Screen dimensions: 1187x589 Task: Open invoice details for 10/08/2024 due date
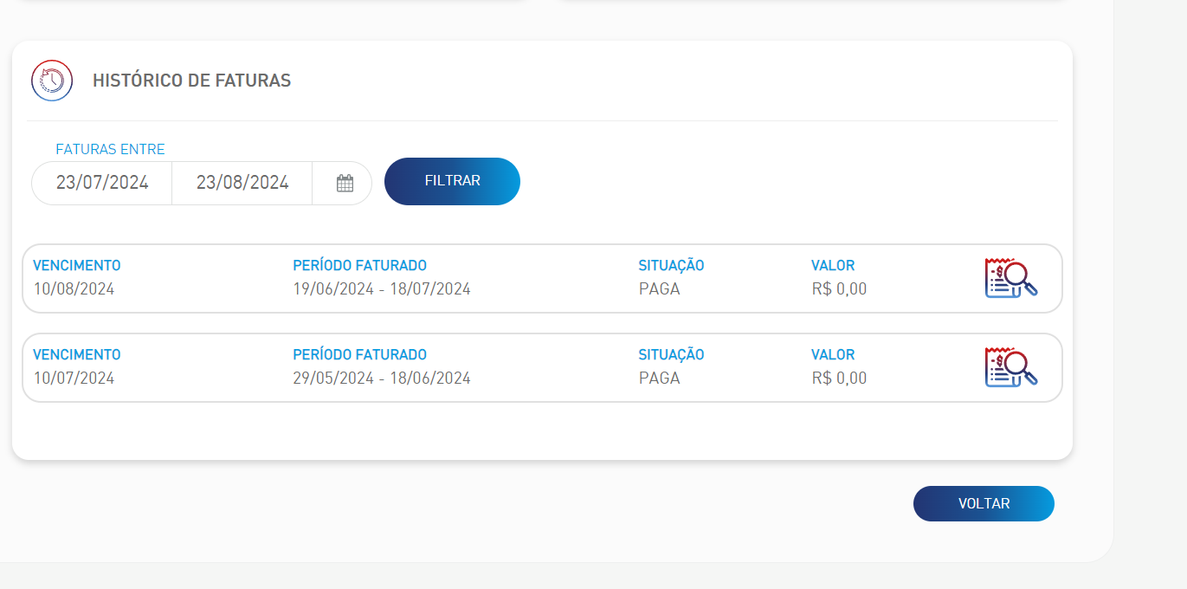[1011, 278]
